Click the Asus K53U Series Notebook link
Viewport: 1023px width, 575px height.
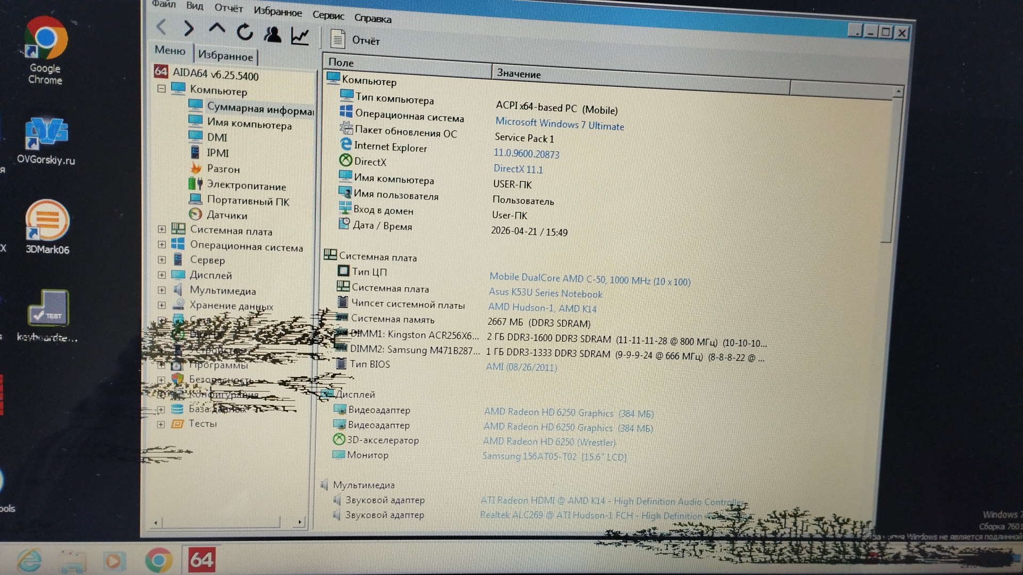(x=545, y=293)
